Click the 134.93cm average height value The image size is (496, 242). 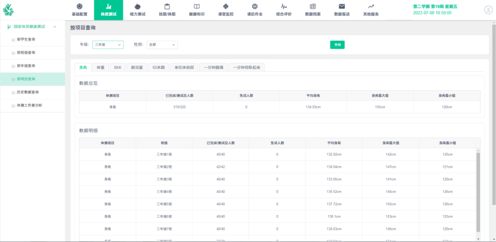(x=313, y=107)
